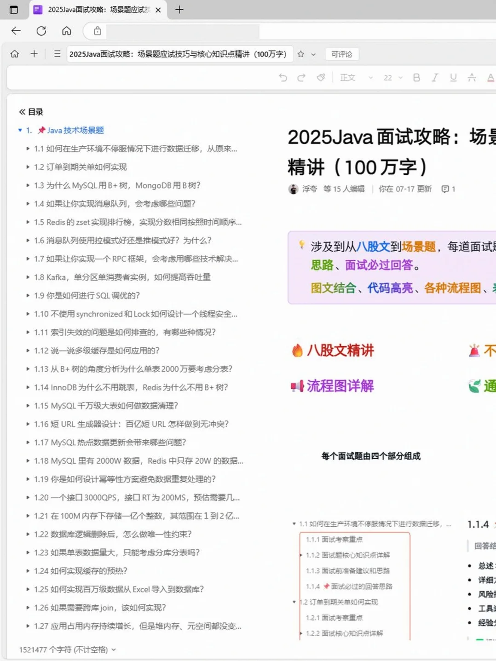Star the document as favorite

click(x=300, y=54)
